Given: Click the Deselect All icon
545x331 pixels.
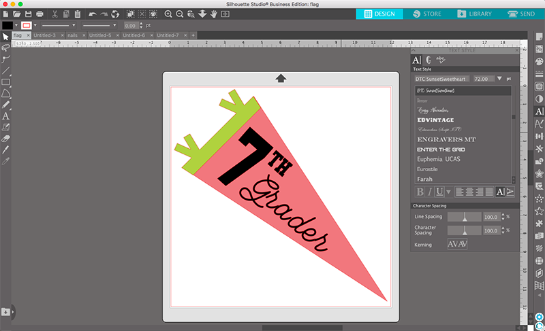Looking at the screenshot, I should [x=142, y=14].
